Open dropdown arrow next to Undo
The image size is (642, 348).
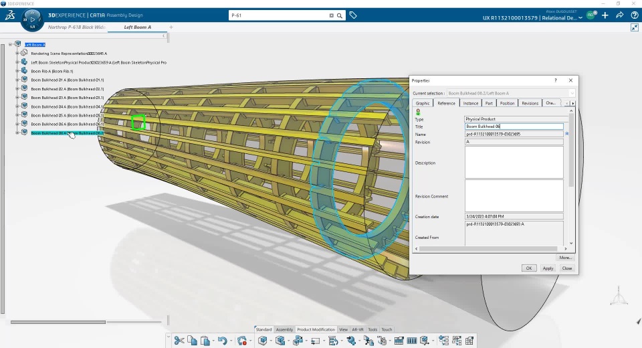pos(231,341)
